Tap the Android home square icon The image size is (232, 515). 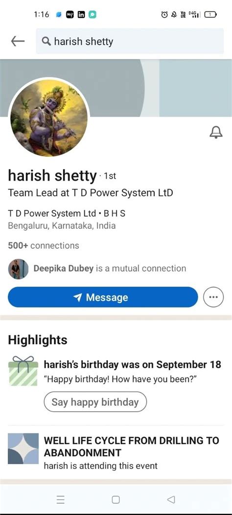click(116, 500)
